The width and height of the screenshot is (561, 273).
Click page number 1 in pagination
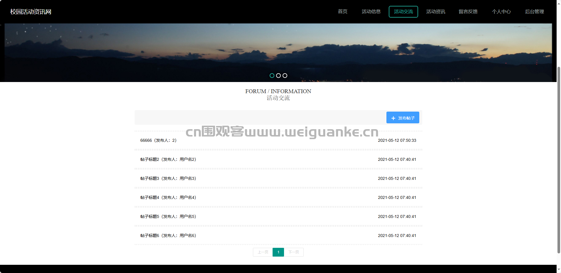coord(278,252)
